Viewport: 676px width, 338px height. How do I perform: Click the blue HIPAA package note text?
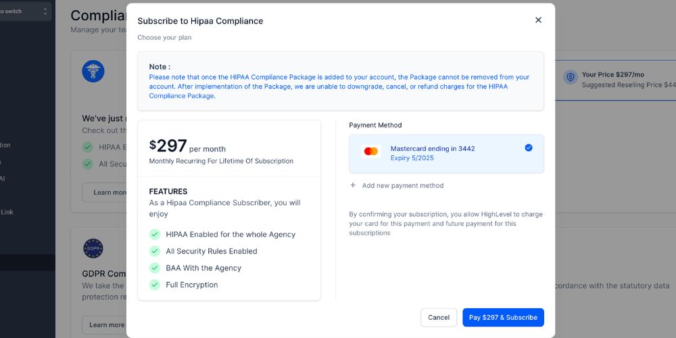coord(339,87)
